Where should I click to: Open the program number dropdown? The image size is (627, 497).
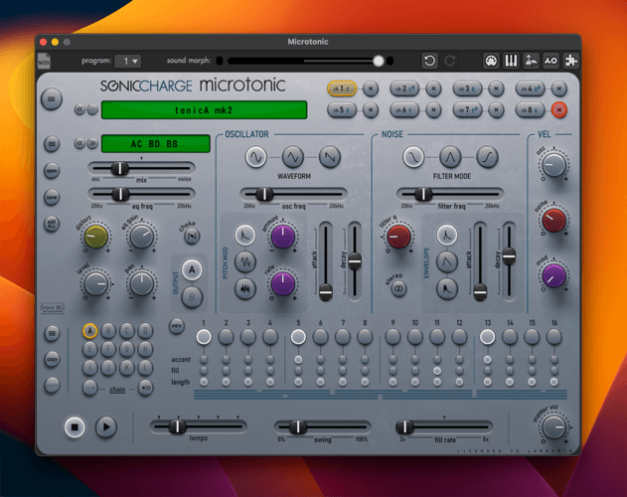point(127,61)
